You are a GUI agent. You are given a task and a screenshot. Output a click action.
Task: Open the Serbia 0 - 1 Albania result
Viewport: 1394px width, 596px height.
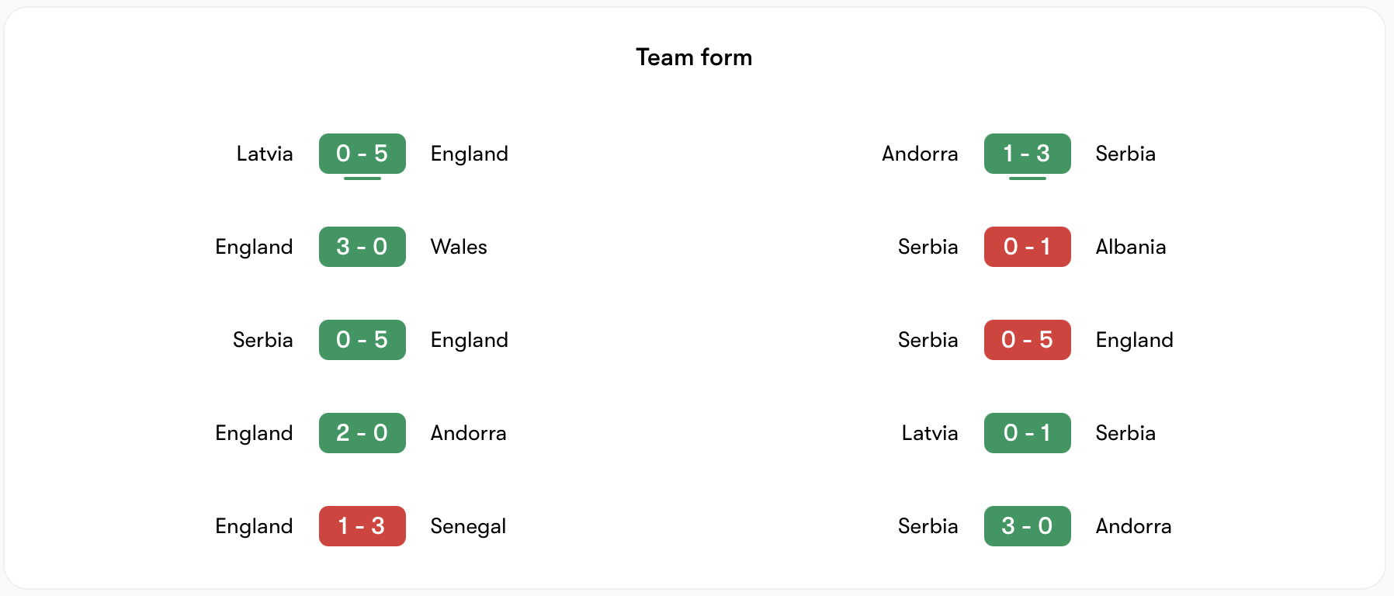1027,247
